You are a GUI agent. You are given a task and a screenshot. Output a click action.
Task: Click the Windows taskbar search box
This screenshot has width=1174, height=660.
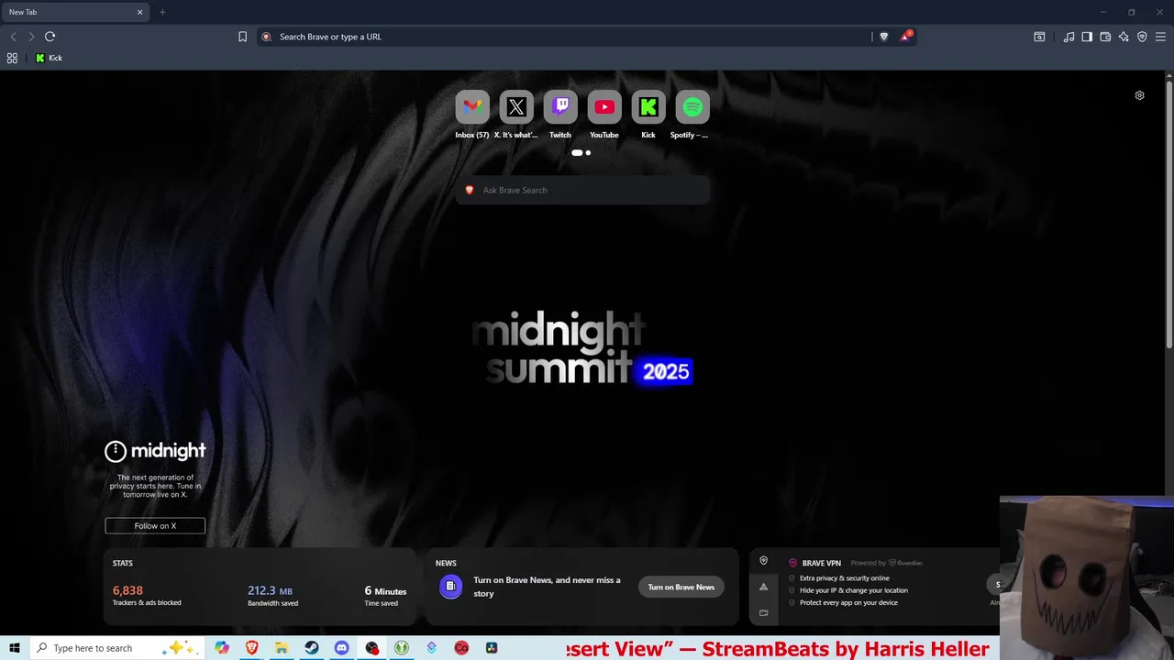(115, 648)
